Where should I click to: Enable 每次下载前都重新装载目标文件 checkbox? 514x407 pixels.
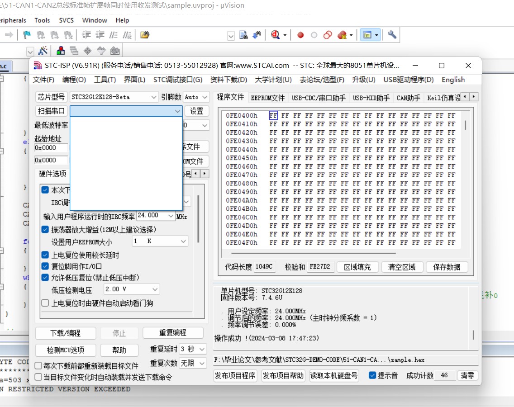pos(38,365)
